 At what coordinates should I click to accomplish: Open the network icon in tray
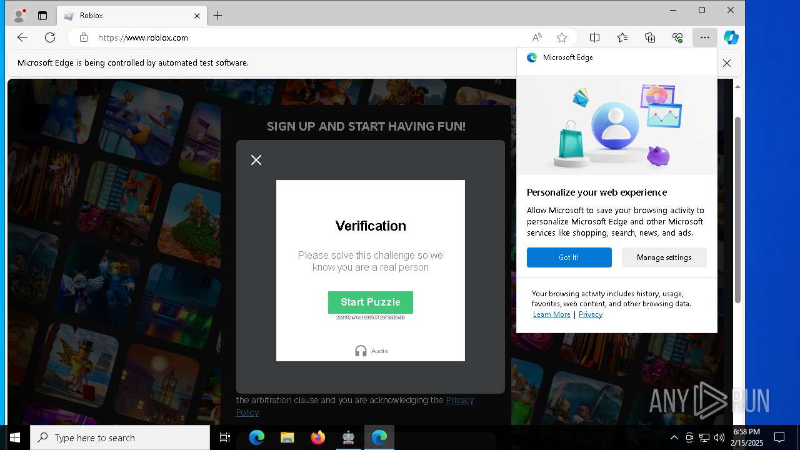point(704,437)
